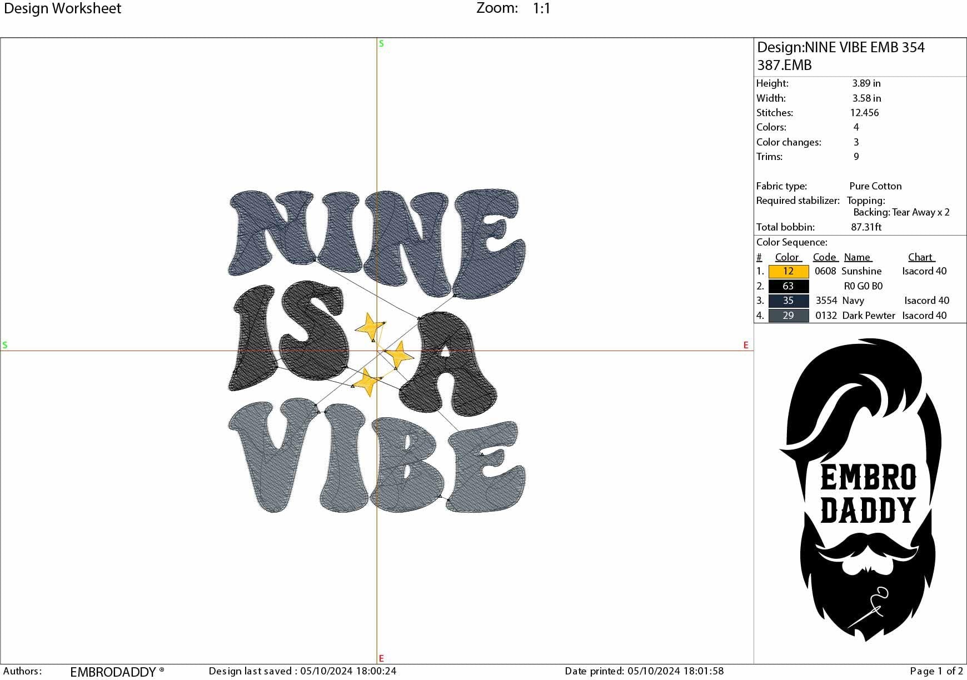This screenshot has width=967, height=680.
Task: Click the top yellow star
Action: coord(370,327)
